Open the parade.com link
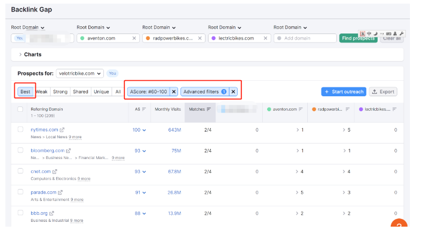Image resolution: width=432 pixels, height=241 pixels. tap(44, 192)
